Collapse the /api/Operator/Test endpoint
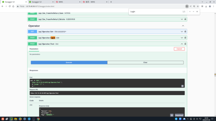This screenshot has height=121, width=216. click(182, 44)
